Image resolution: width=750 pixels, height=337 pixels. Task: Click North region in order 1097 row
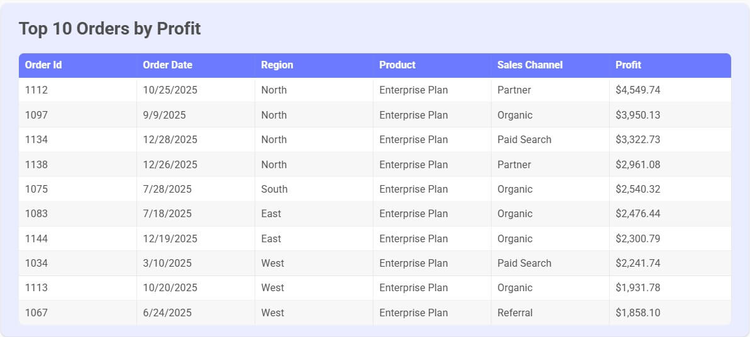point(274,115)
